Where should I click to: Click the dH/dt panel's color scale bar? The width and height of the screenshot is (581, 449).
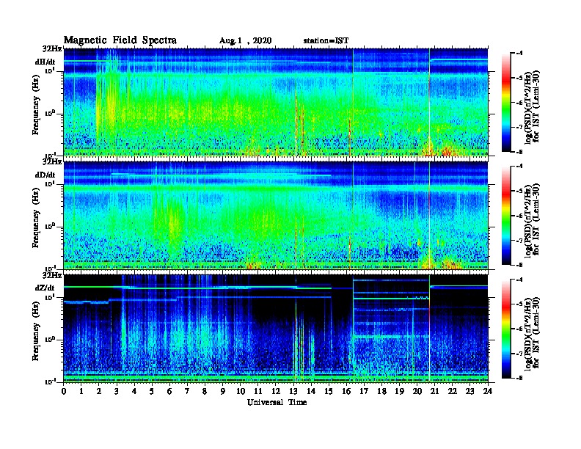pyautogui.click(x=506, y=103)
